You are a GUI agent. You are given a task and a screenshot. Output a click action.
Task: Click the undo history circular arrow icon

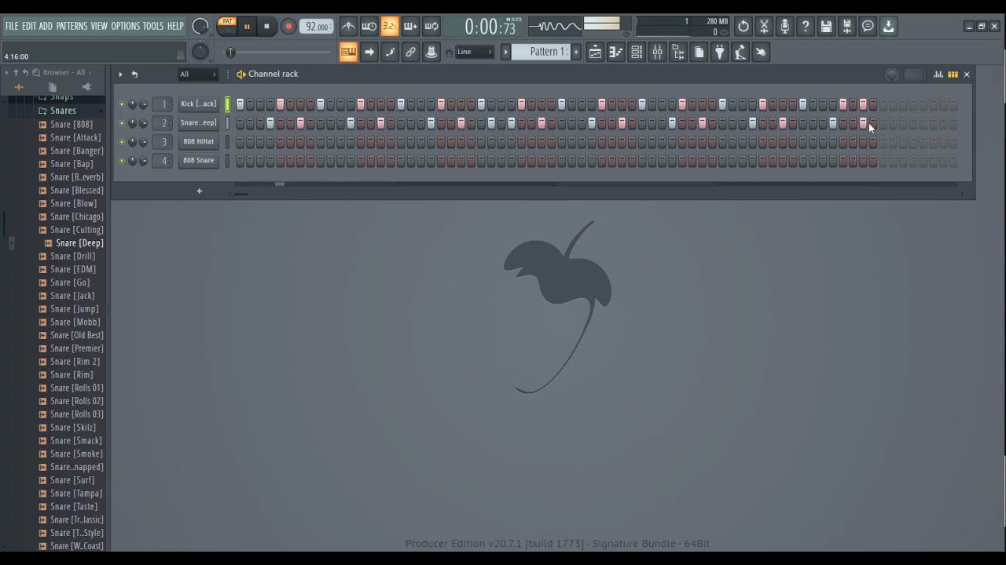pos(743,27)
